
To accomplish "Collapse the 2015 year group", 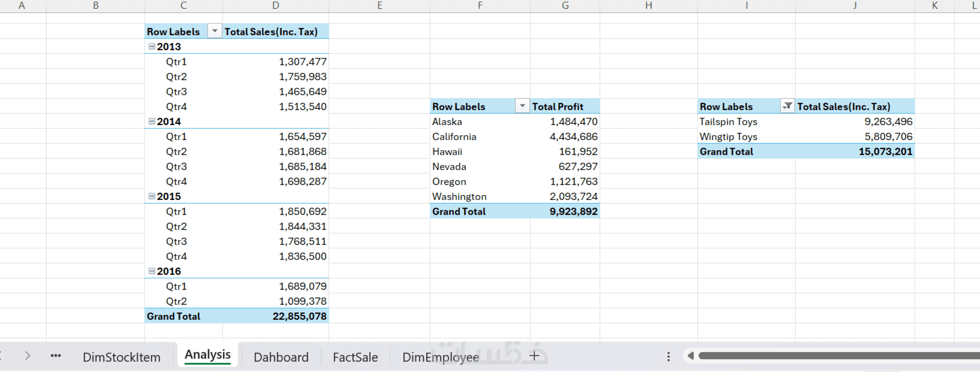I will (152, 196).
